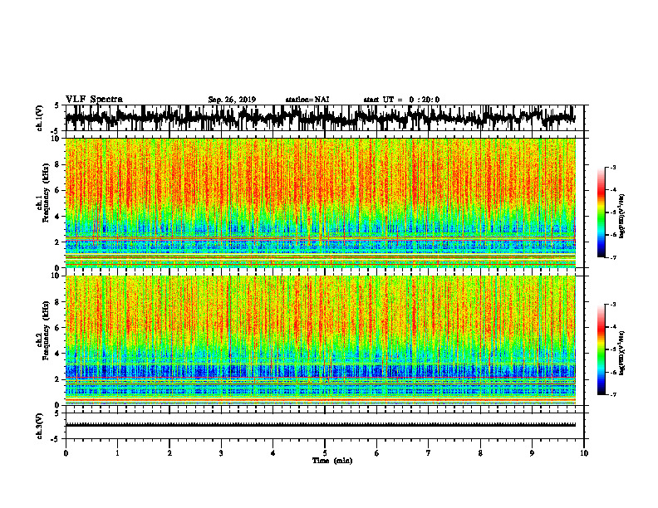Click the ch.1 "Frequency (kHz)" axis label
658x508 pixels.
[46, 193]
